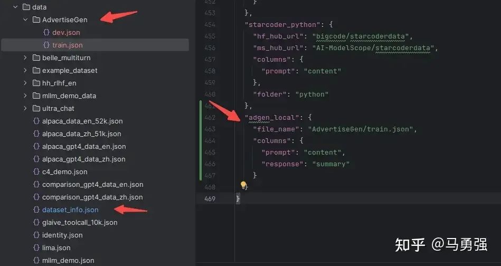
Task: Click the JSON icon beside dataset_info.json
Action: (36, 210)
